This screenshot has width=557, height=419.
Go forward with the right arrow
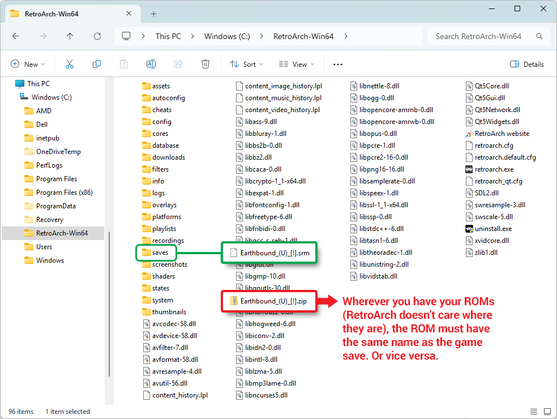[x=43, y=36]
